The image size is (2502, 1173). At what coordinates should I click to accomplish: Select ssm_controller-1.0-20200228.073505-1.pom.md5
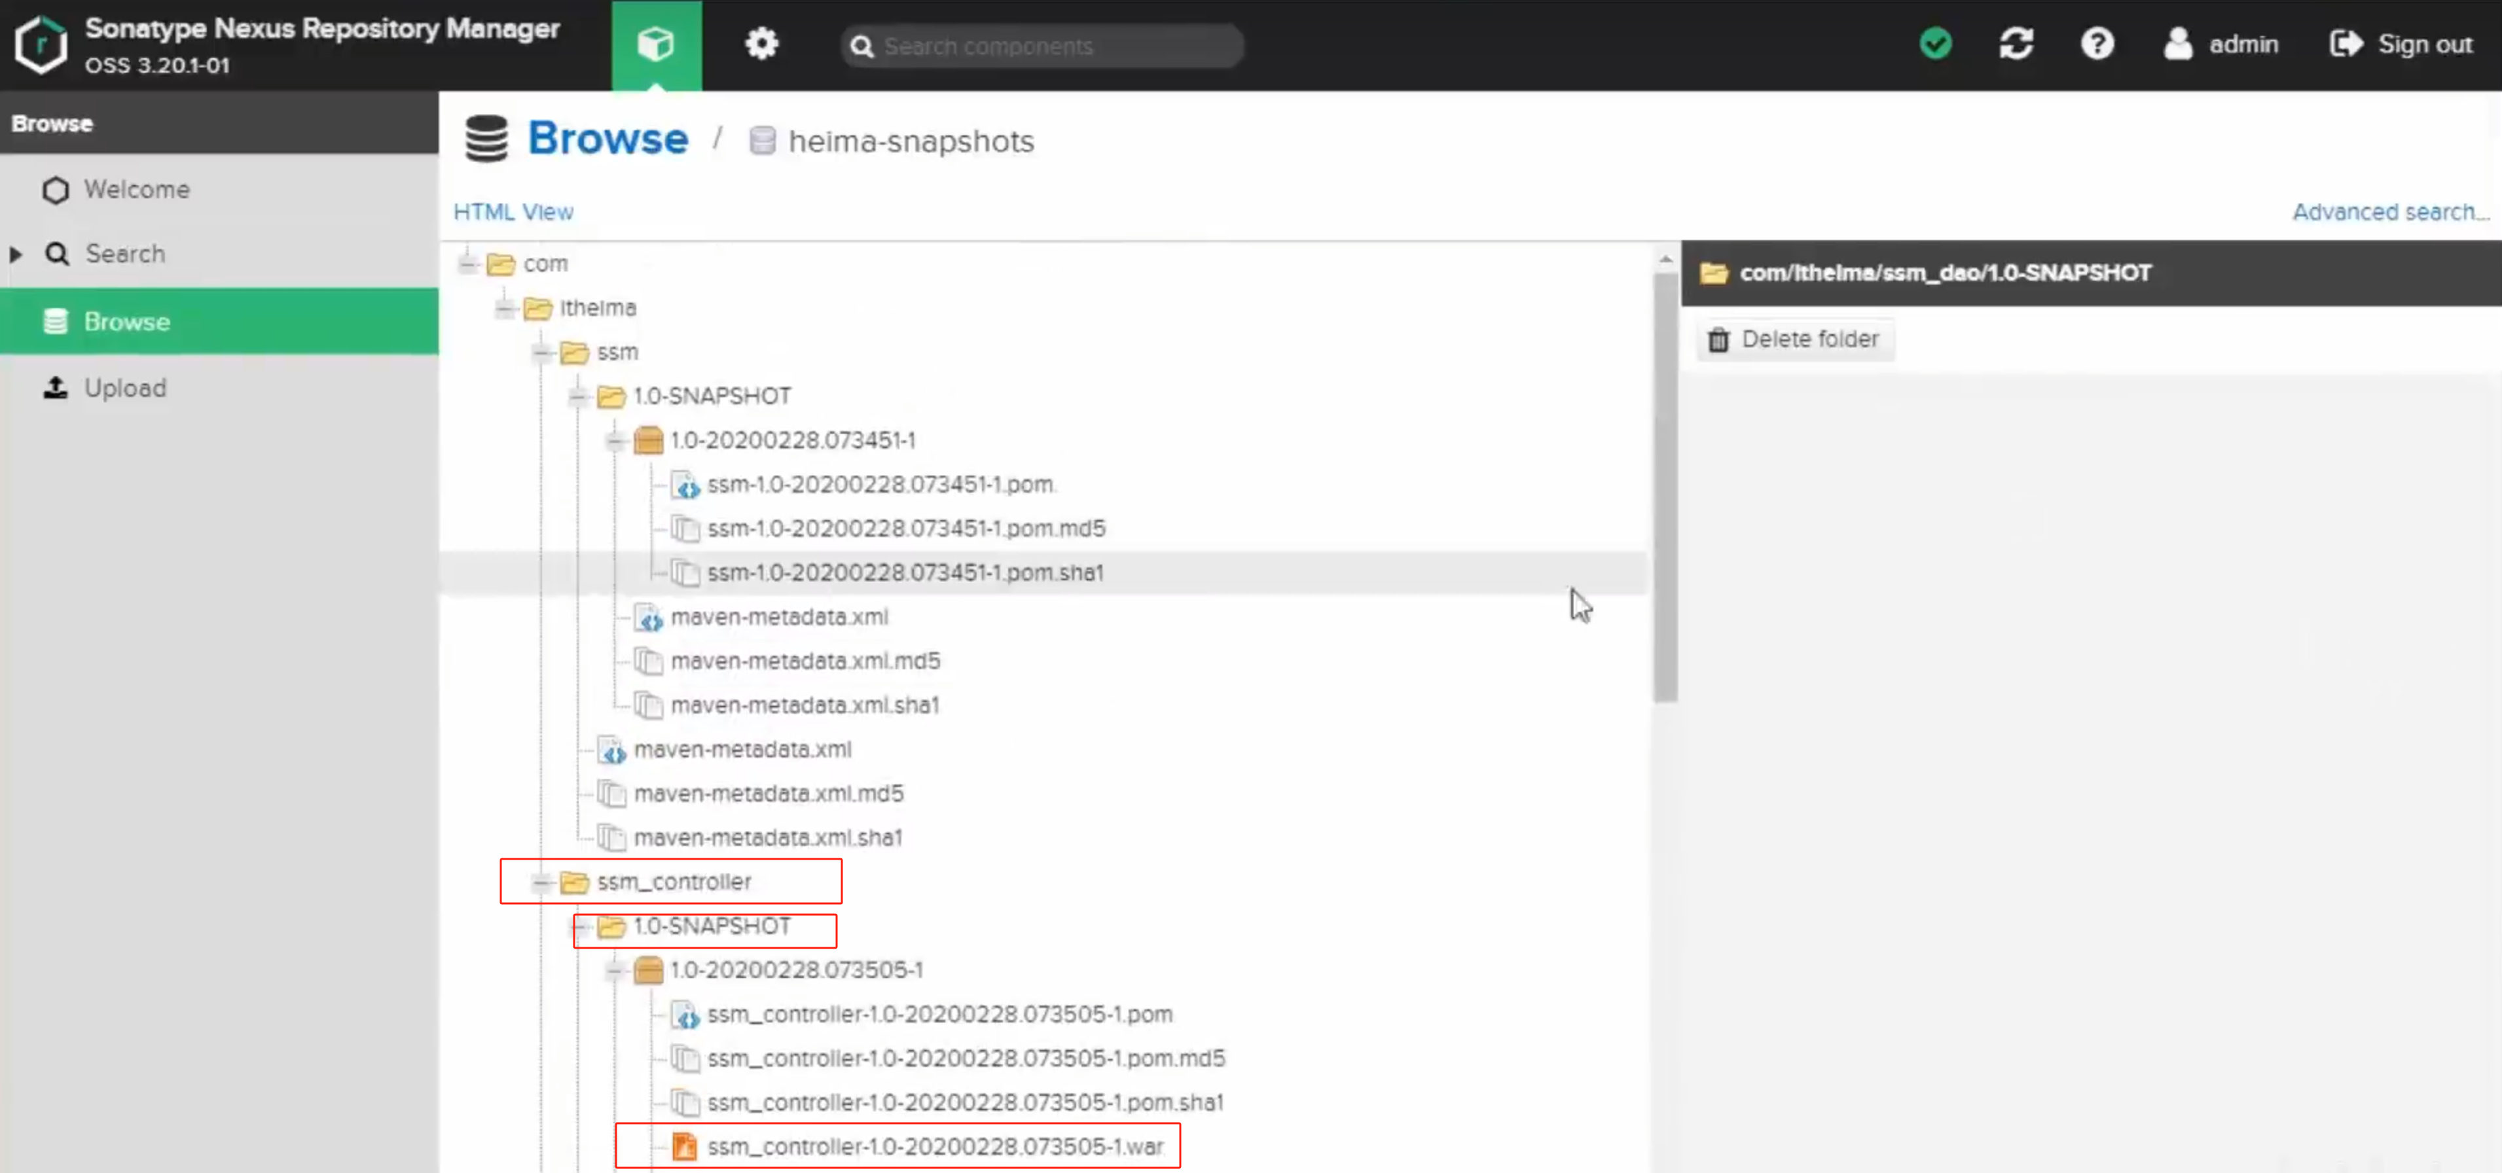(966, 1059)
